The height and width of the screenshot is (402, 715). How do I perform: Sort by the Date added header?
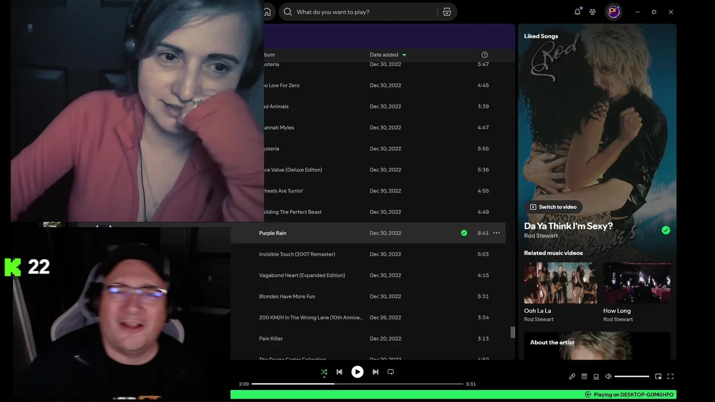[384, 55]
